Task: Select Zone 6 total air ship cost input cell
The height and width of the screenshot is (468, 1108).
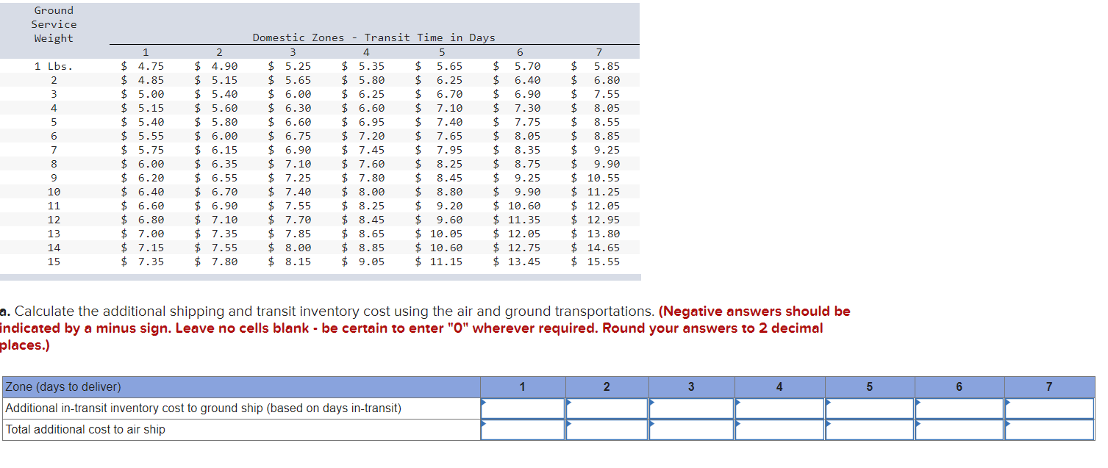Action: [x=958, y=428]
